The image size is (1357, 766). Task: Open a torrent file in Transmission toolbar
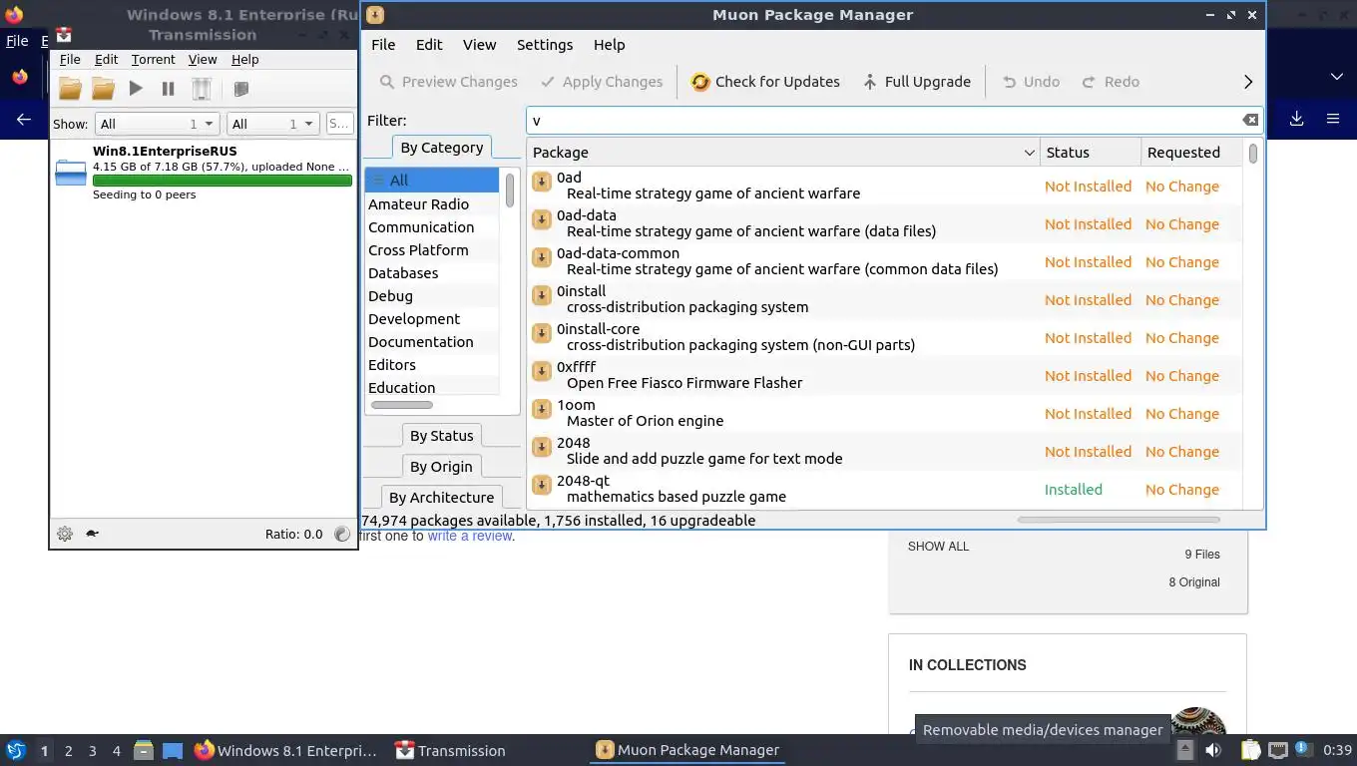coord(70,89)
